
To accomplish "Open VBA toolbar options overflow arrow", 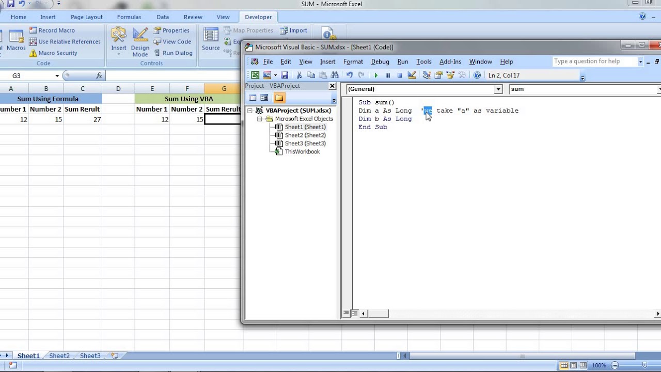I will pyautogui.click(x=583, y=78).
